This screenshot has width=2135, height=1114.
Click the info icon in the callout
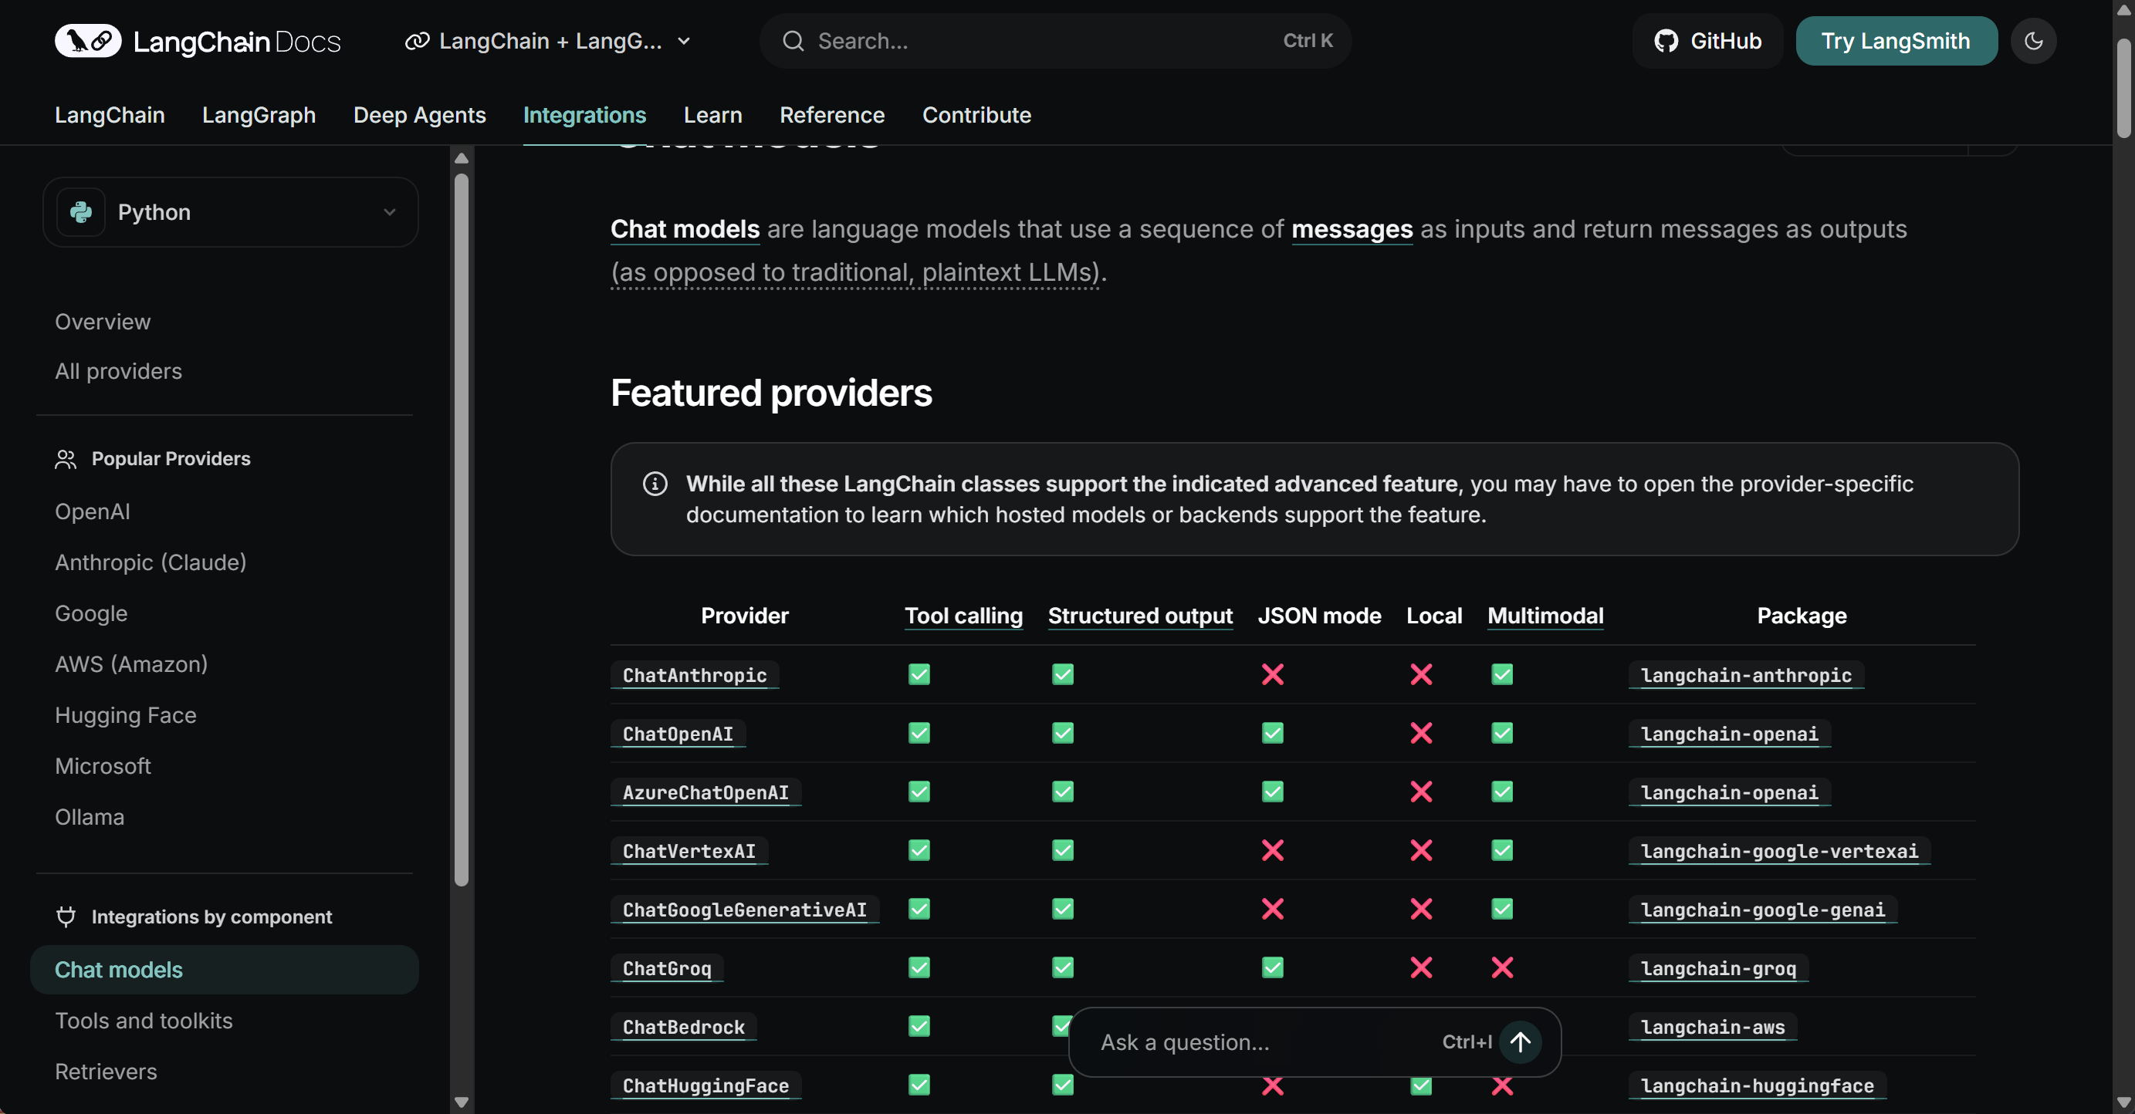tap(655, 484)
